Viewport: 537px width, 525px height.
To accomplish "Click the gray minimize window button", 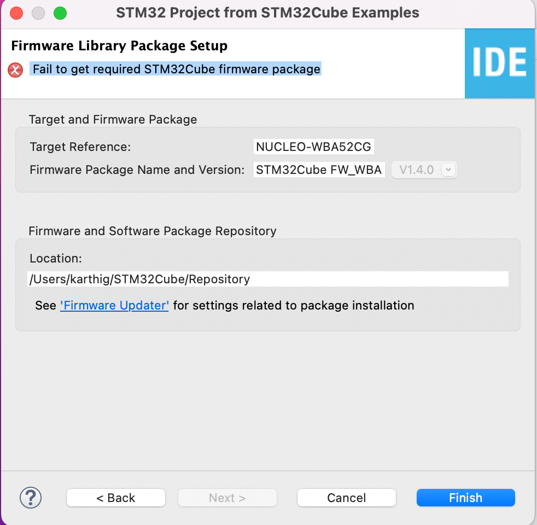I will pos(38,13).
